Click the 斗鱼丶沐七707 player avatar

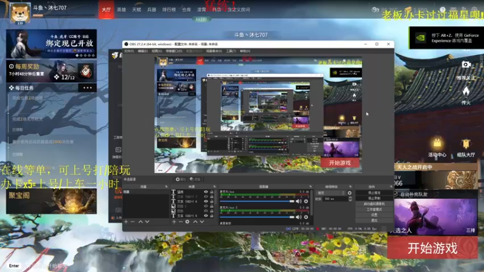[20, 13]
